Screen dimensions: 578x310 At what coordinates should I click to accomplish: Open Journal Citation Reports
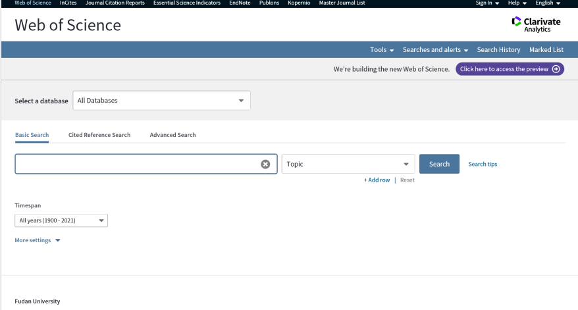[x=115, y=3]
